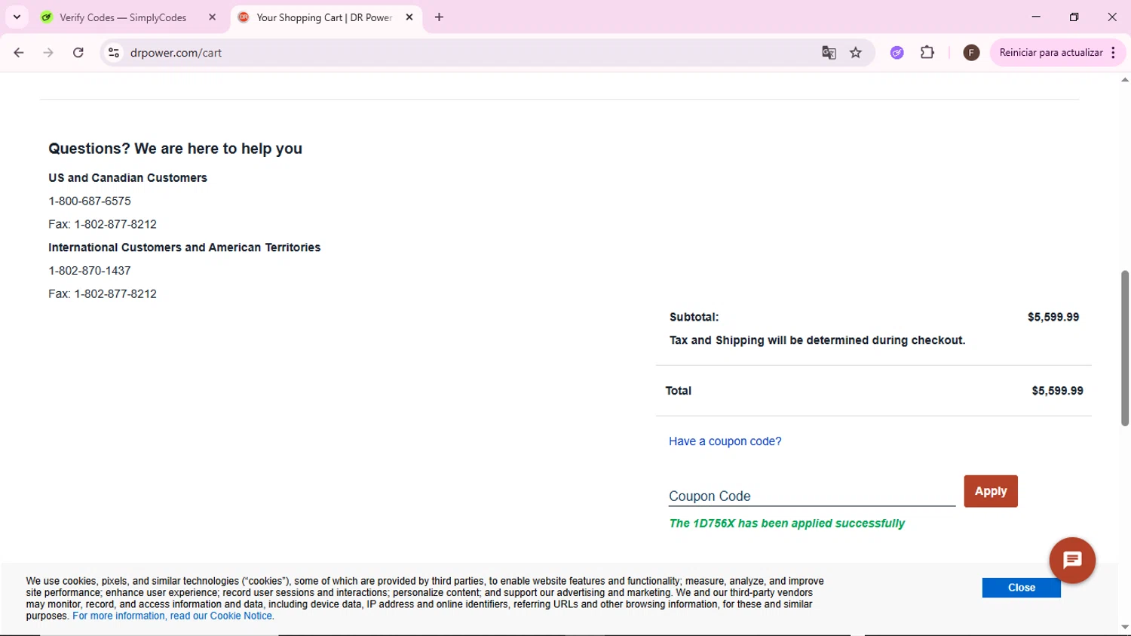The height and width of the screenshot is (636, 1131).
Task: Click the Total label
Action: pos(679,391)
